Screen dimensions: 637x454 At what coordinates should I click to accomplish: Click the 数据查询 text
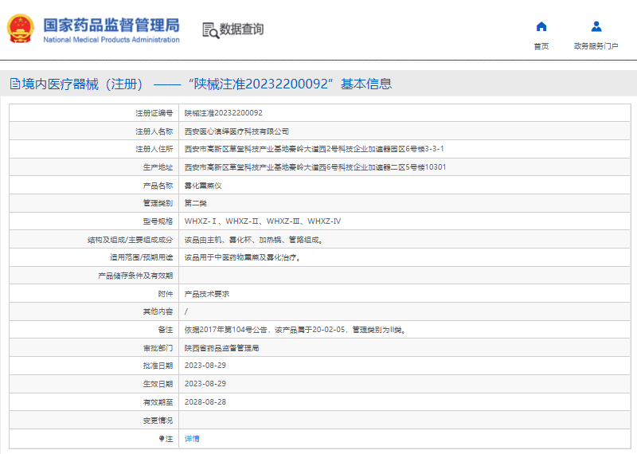[x=242, y=29]
